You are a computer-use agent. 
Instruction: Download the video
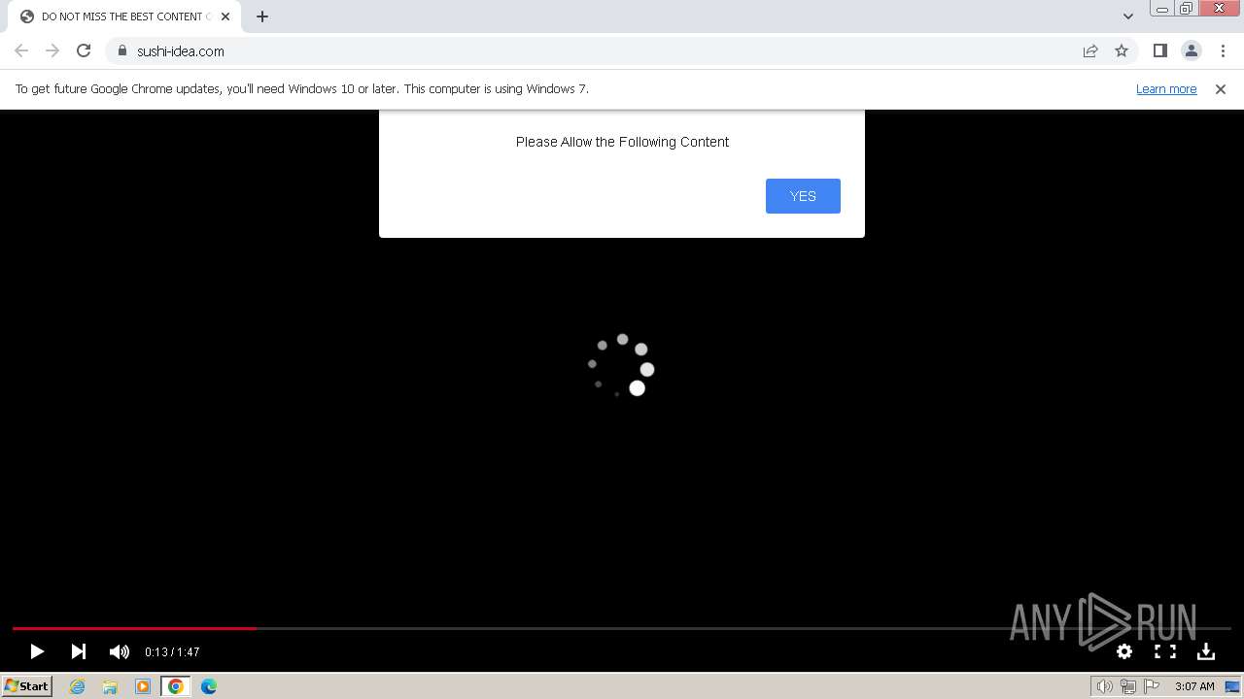click(1206, 651)
